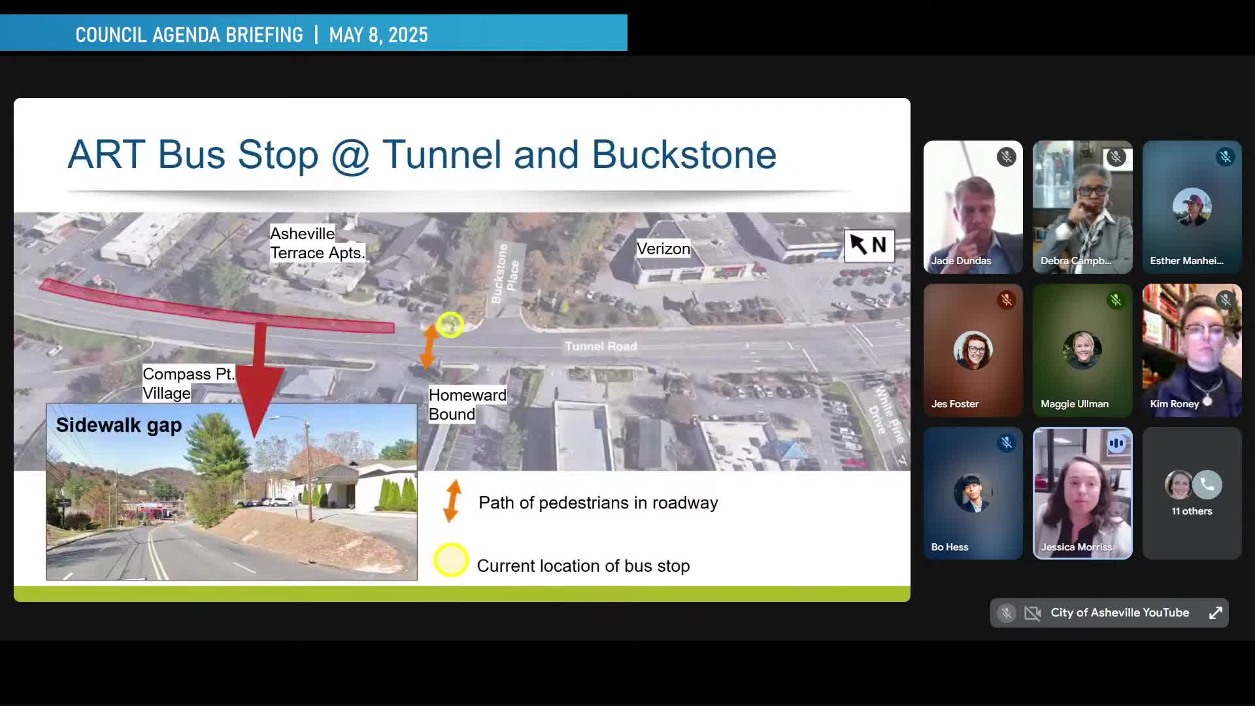Expand the City of Asheville YouTube tile
Screen dimensions: 1255x706
[x=1215, y=613]
